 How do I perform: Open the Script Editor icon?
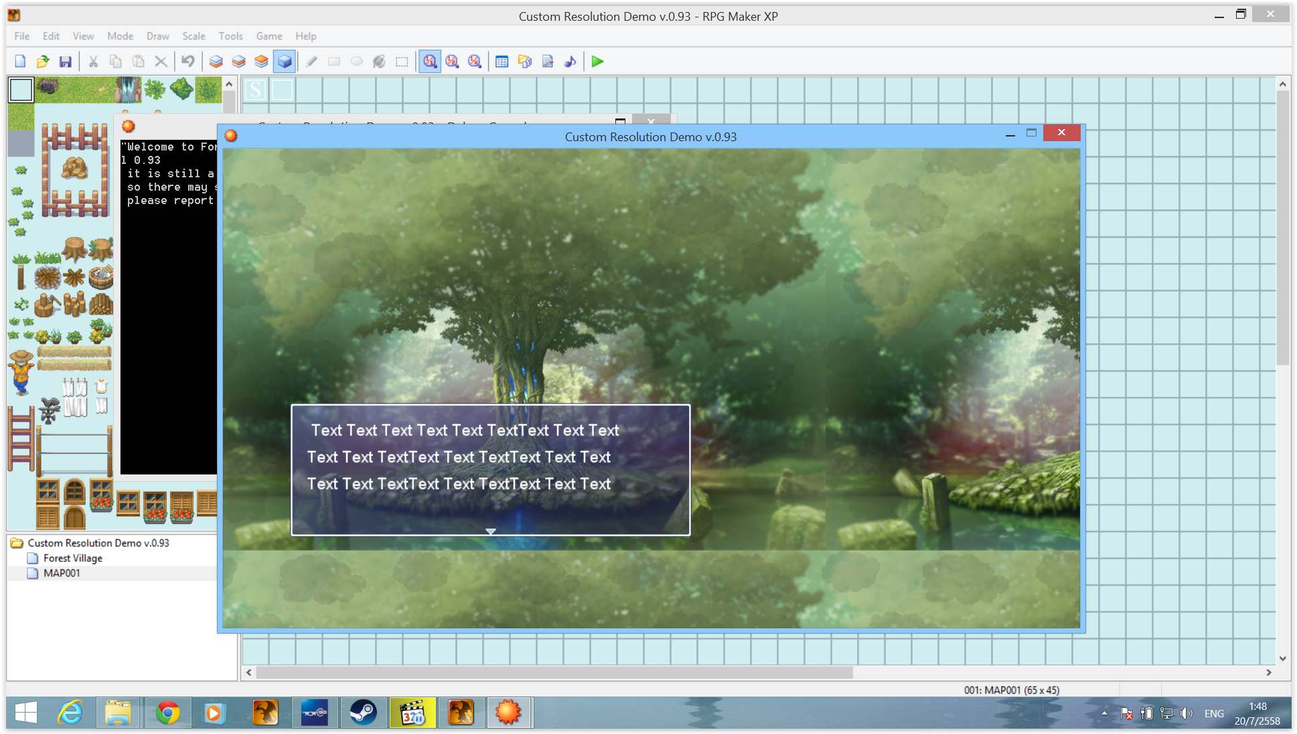tap(548, 62)
